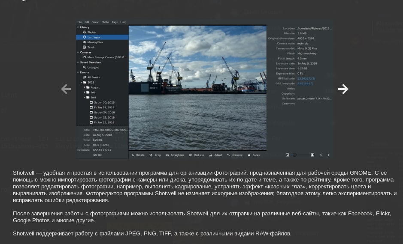Use the Red-eye tool
Screen dimensions: 403x244
197,155
